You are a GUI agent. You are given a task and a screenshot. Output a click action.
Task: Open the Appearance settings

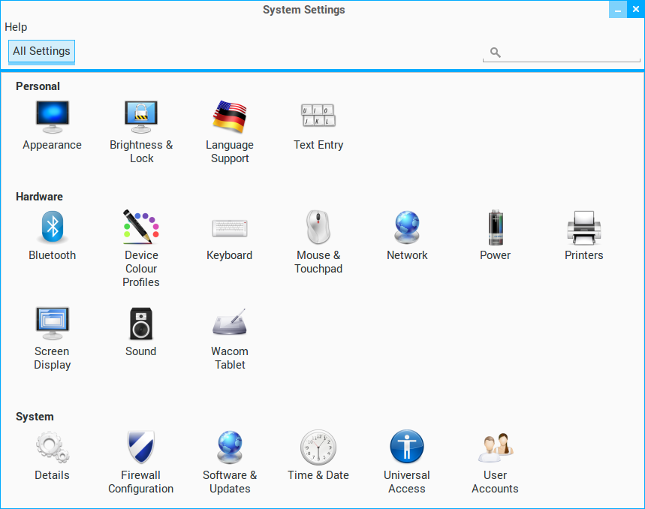pyautogui.click(x=52, y=117)
